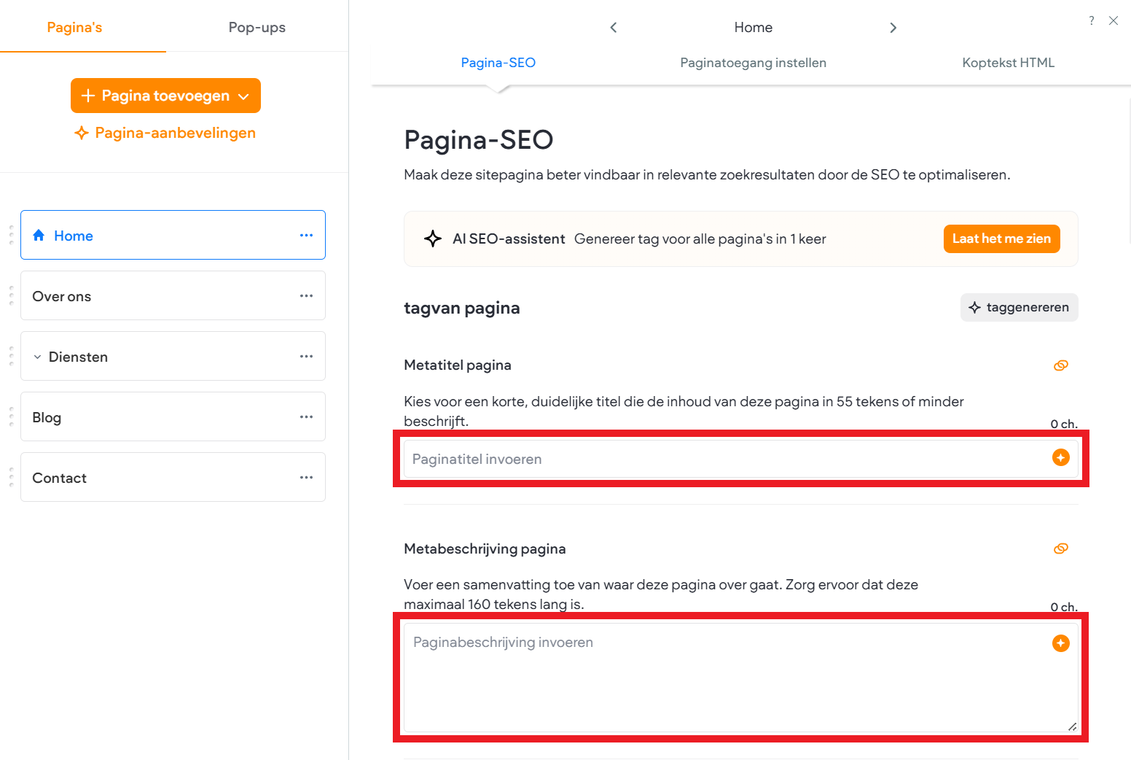Open Pagina-aanbevelingen
Screen dimensions: 1131x760
click(165, 133)
